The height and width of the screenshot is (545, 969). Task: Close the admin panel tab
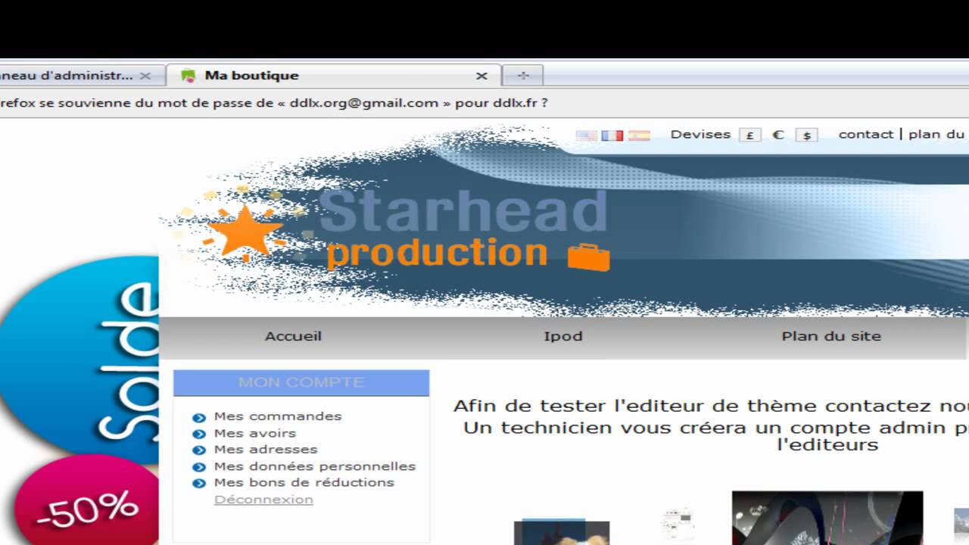click(x=145, y=76)
